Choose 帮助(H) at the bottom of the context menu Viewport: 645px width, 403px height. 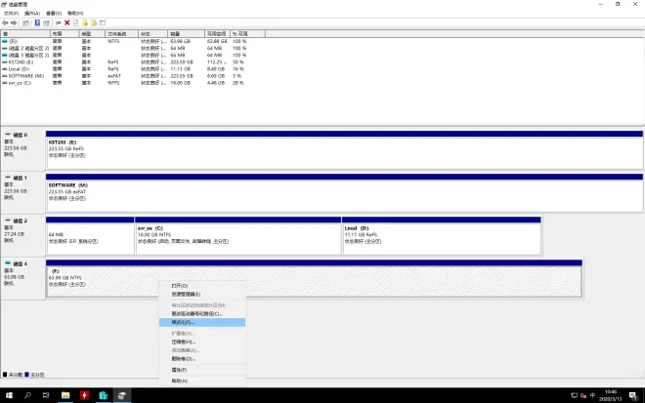202,381
